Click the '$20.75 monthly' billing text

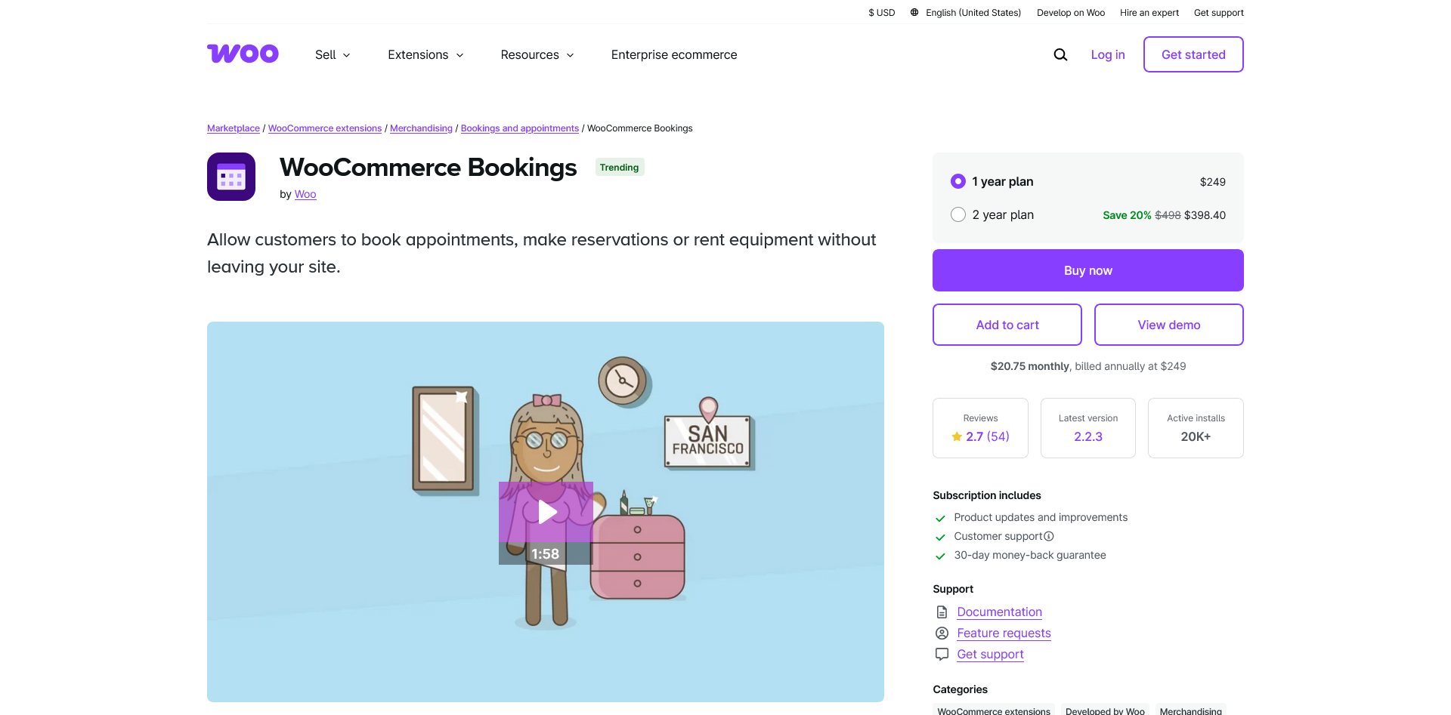click(x=1029, y=366)
